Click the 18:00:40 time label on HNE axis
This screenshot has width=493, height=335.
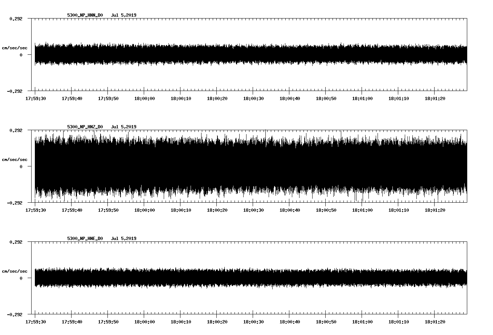(x=290, y=322)
